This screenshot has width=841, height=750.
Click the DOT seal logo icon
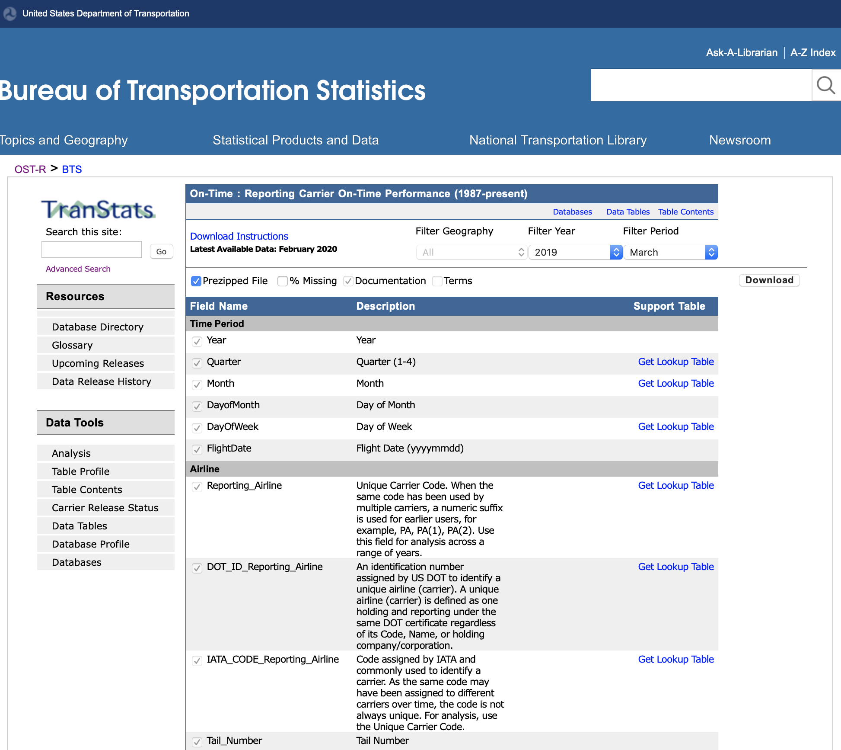10,13
